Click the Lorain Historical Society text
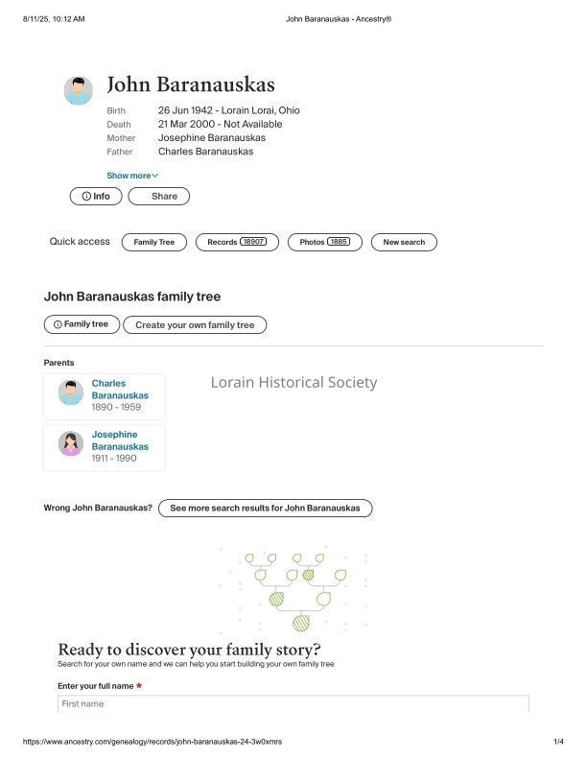 293,383
